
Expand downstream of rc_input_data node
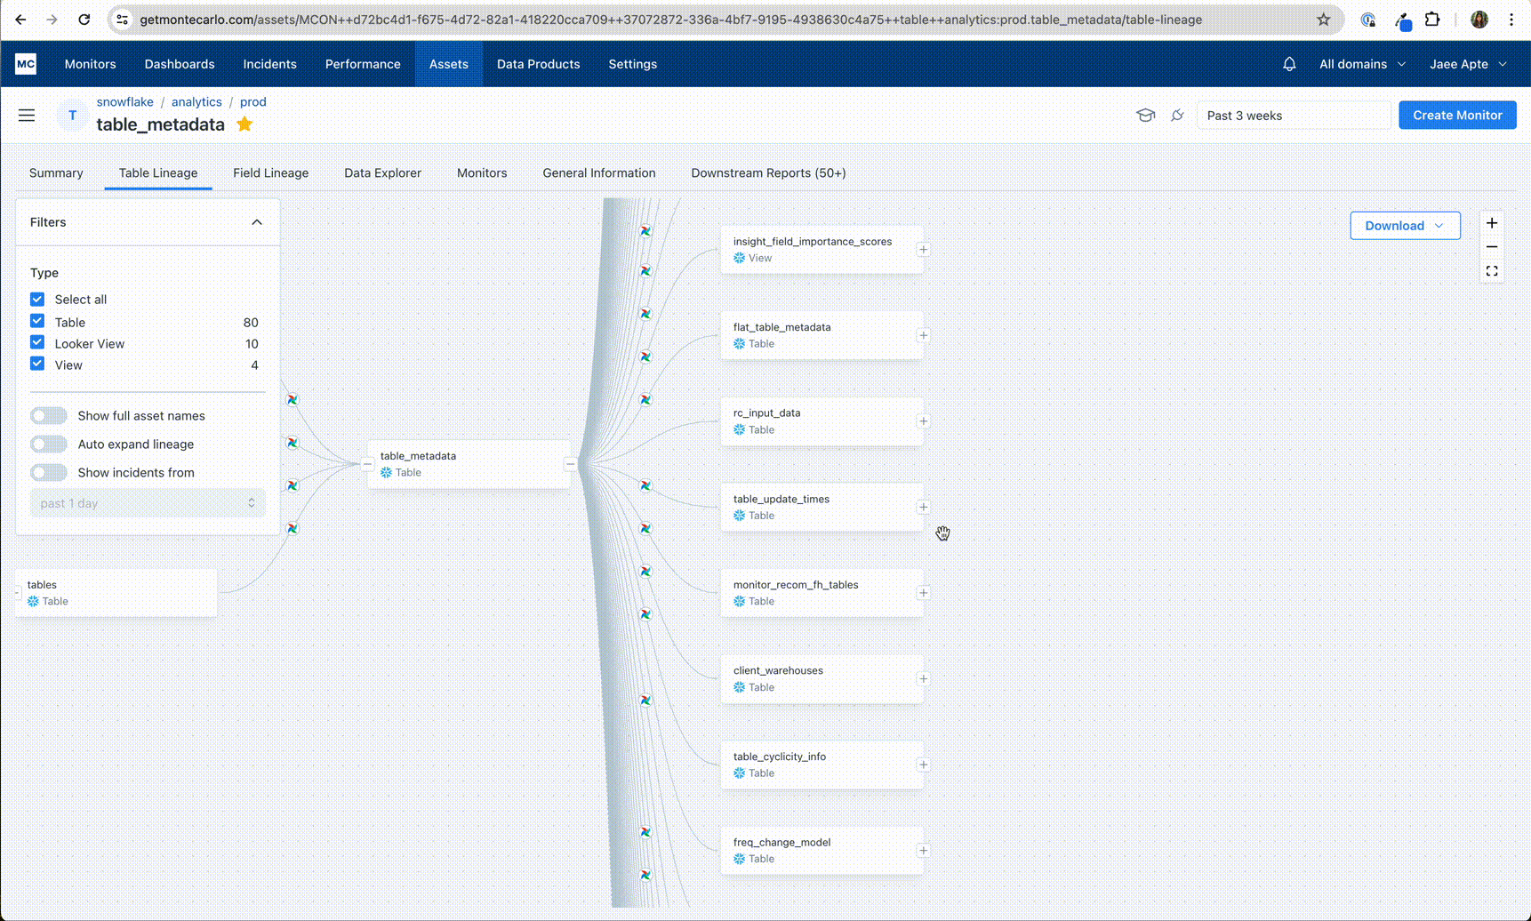point(924,421)
